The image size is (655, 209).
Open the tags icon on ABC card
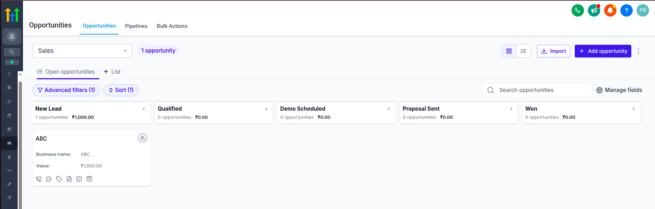59,179
